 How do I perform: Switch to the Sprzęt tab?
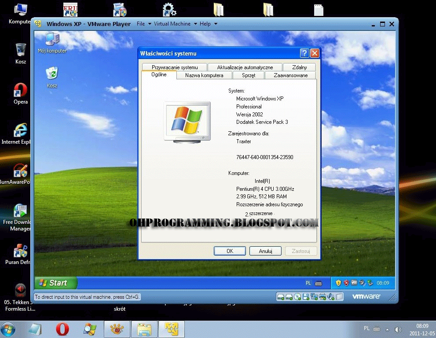click(248, 75)
